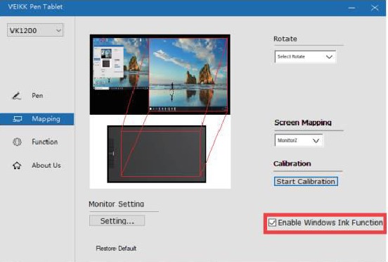Select the Function tab label
Viewport: 388px width, 262px height.
point(45,142)
